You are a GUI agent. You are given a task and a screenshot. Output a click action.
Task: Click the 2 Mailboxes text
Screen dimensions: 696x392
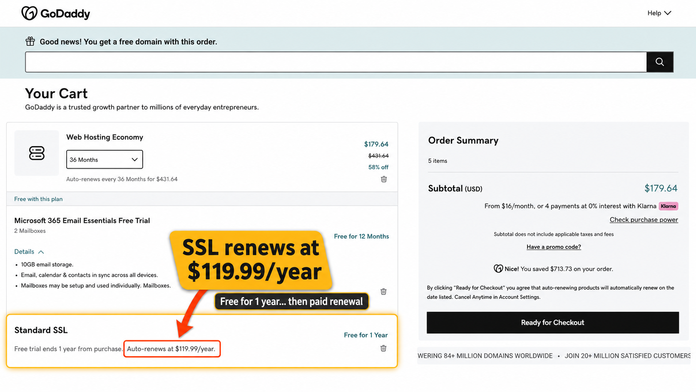click(x=30, y=231)
